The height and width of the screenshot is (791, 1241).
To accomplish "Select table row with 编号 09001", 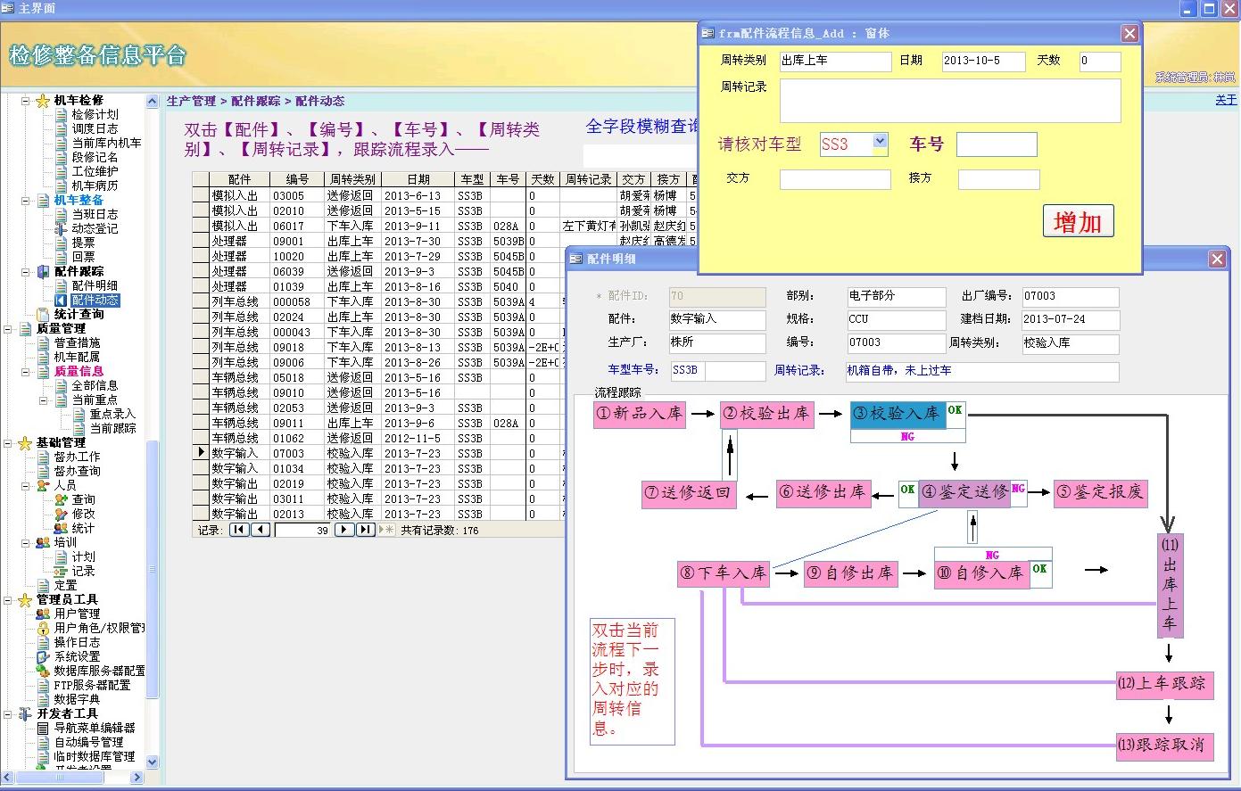I will tap(446, 241).
